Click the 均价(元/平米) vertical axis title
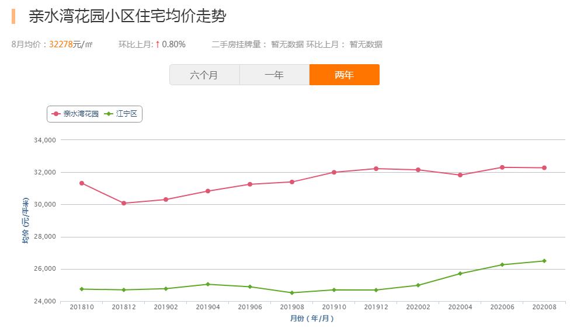577x332 pixels. [25, 220]
